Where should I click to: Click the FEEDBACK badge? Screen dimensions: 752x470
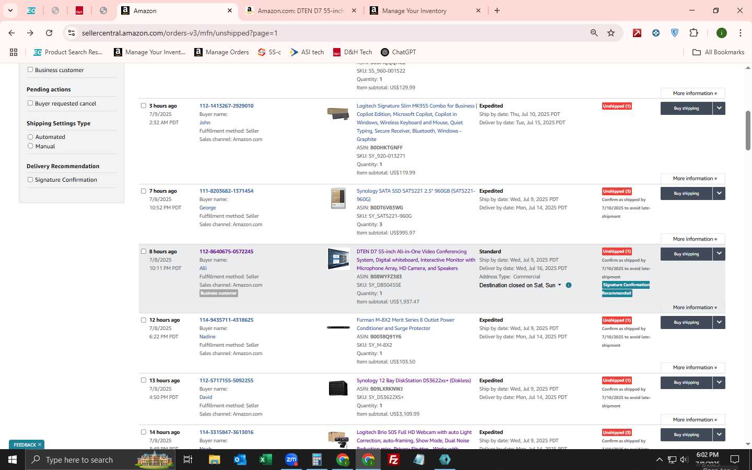27,444
